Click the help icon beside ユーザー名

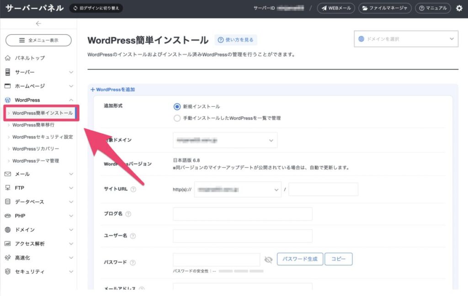pyautogui.click(x=133, y=236)
